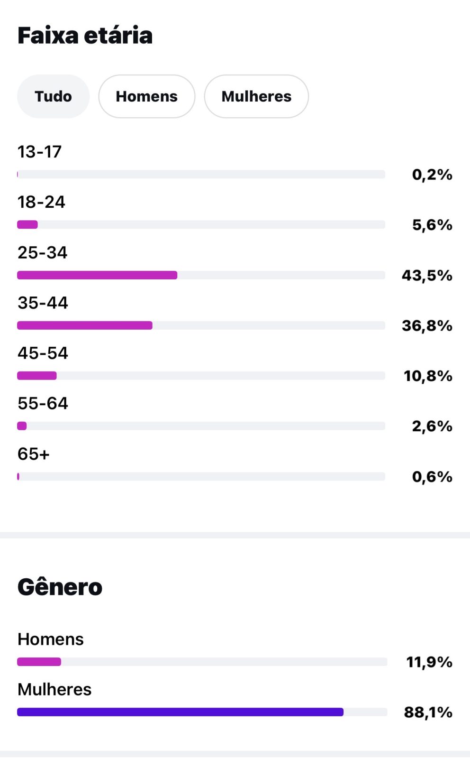Click the 25-34 age range bar
The width and height of the screenshot is (470, 759).
point(201,275)
